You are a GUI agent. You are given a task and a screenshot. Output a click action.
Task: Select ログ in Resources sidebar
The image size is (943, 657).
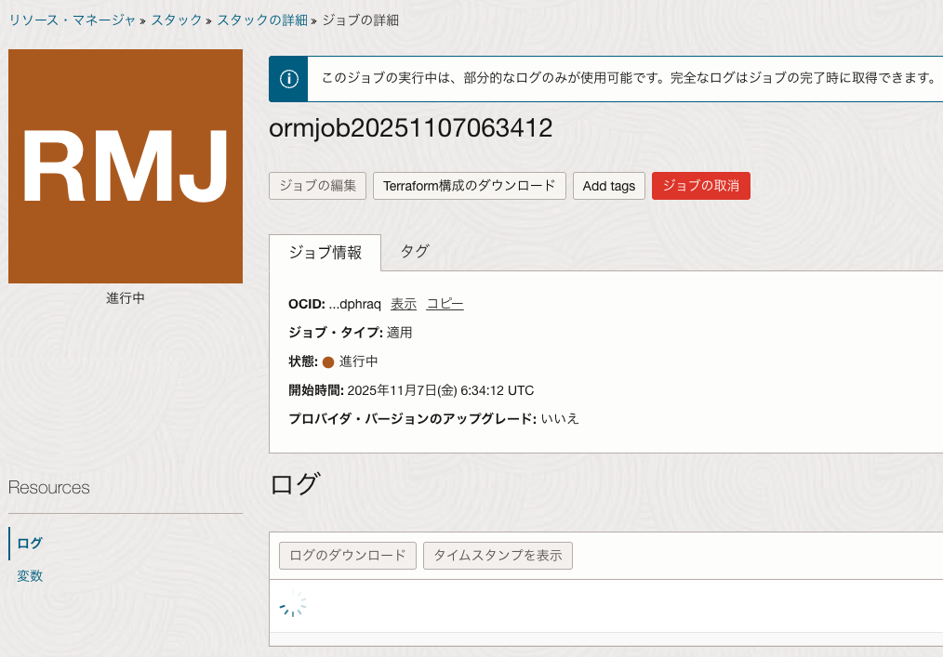[30, 544]
